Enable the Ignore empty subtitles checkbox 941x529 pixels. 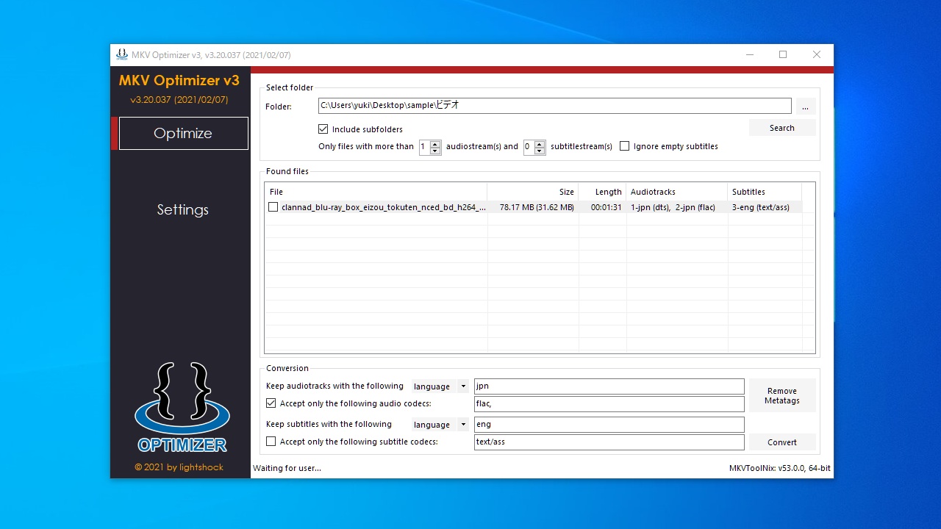(x=625, y=146)
